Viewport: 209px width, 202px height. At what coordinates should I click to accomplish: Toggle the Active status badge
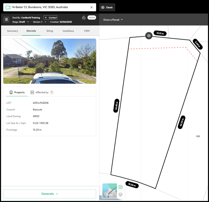click(92, 18)
